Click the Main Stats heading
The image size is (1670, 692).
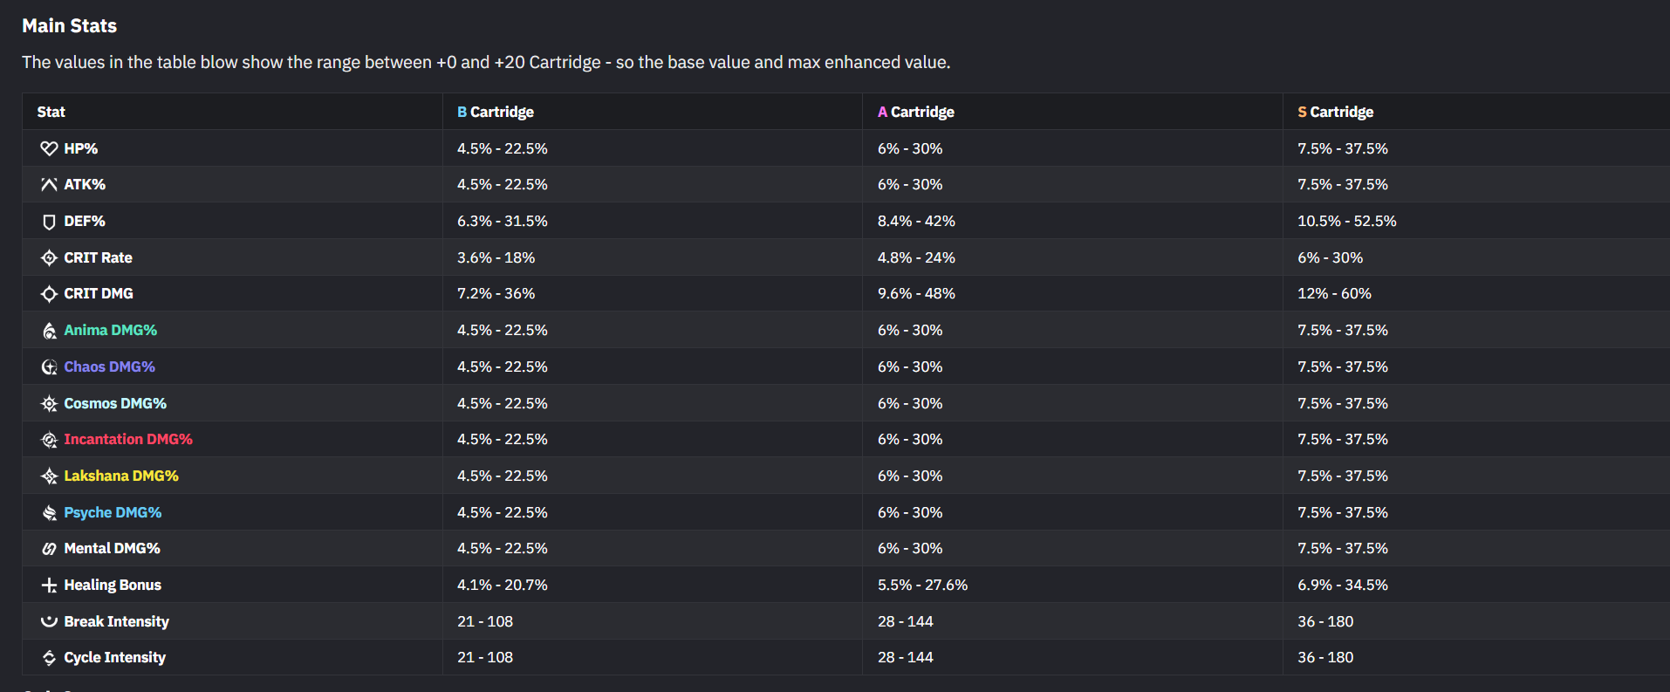point(69,26)
